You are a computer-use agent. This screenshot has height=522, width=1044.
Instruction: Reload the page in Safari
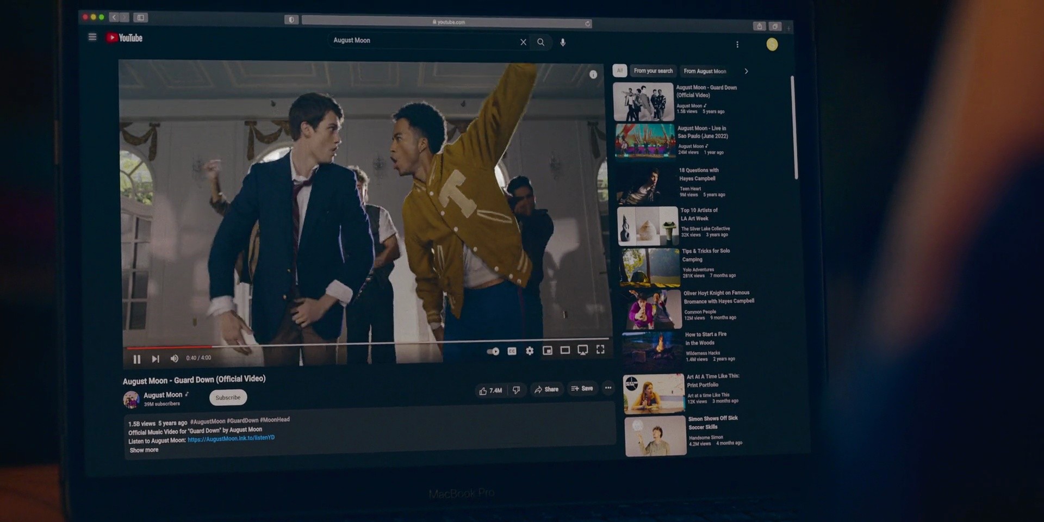click(x=587, y=23)
